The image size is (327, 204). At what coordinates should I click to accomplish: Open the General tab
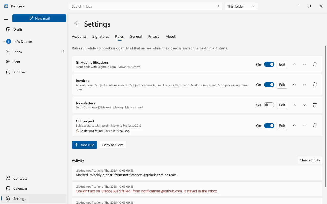[136, 36]
